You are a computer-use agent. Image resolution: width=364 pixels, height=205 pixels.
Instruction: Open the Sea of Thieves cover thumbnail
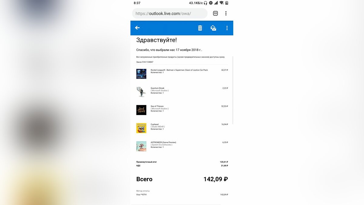click(x=141, y=110)
